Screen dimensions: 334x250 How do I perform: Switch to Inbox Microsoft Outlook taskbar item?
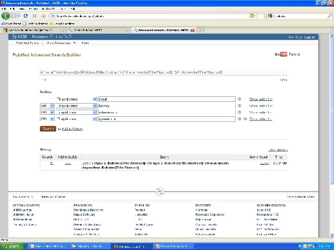[48, 246]
